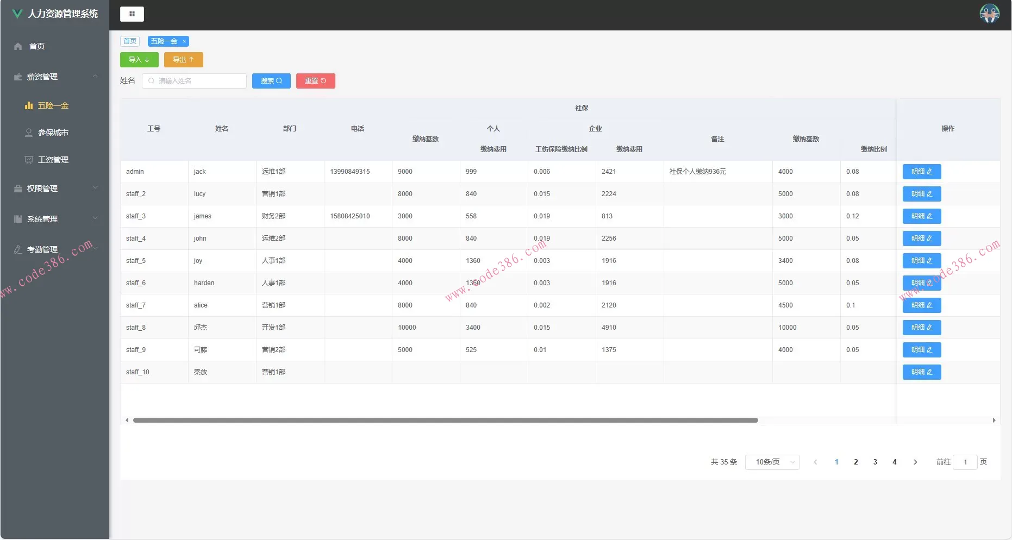Open the 10条/页 page size dropdown
The image size is (1012, 540).
(772, 462)
